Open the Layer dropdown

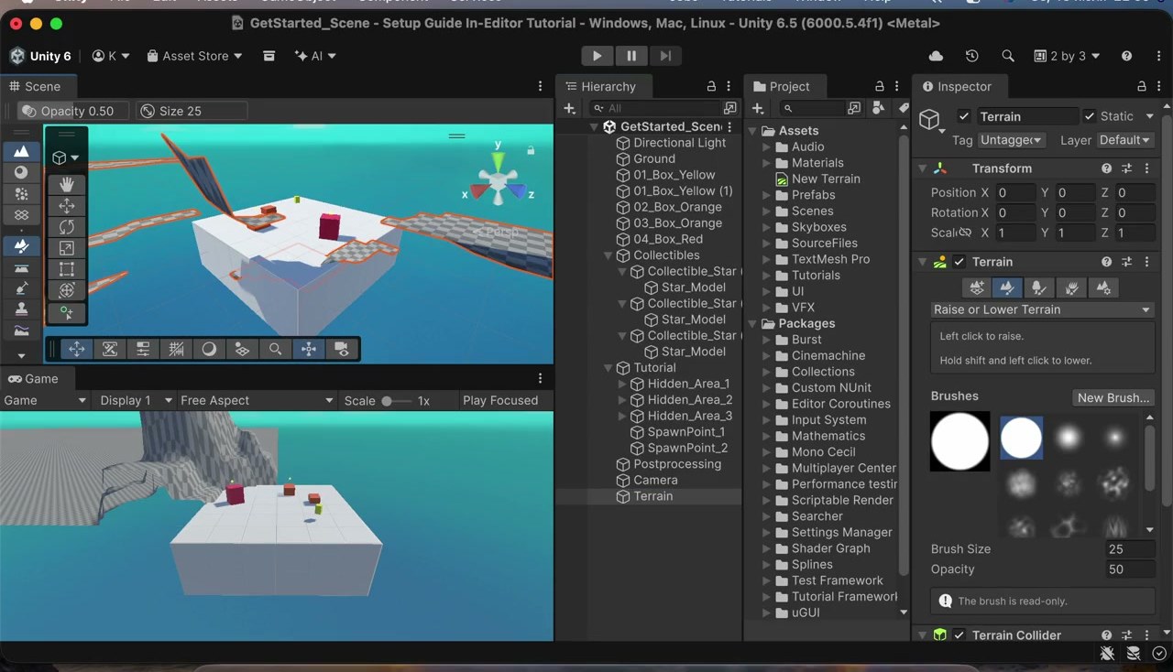1124,140
